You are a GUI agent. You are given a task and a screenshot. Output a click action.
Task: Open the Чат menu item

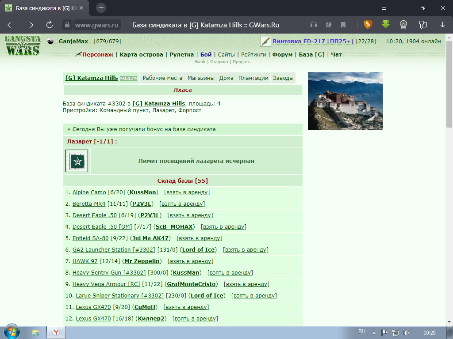336,54
